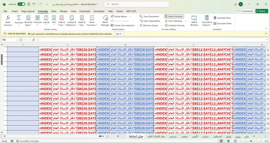Open the Text functions menu
Viewport: 270px width, 143px height.
pos(54,21)
